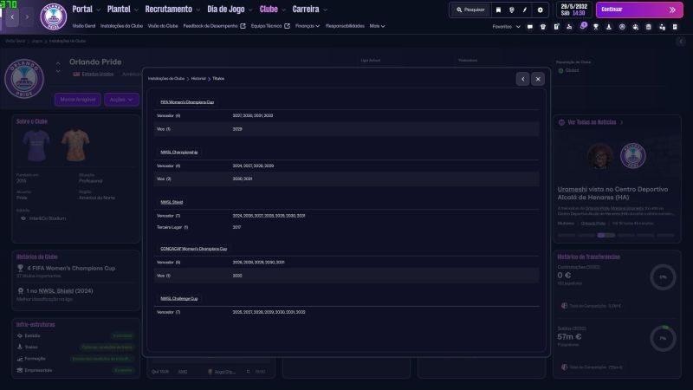Click the Orlando Pride badge in header
The height and width of the screenshot is (390, 693).
54,16
